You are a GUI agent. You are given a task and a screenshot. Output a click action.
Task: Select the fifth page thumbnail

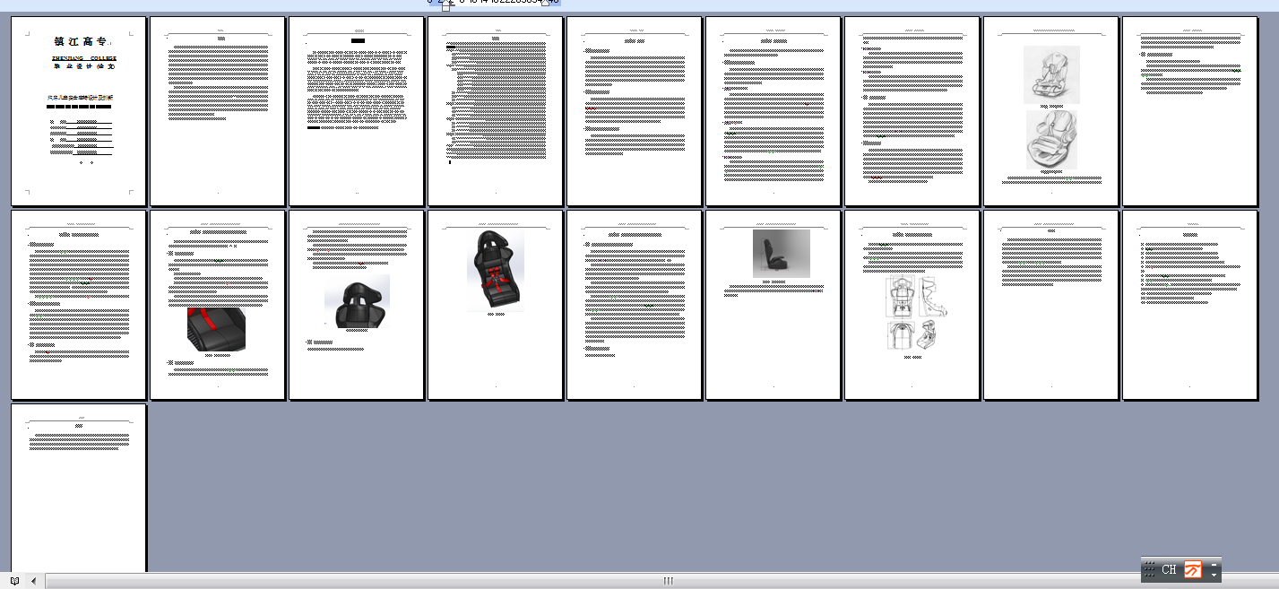pyautogui.click(x=635, y=111)
